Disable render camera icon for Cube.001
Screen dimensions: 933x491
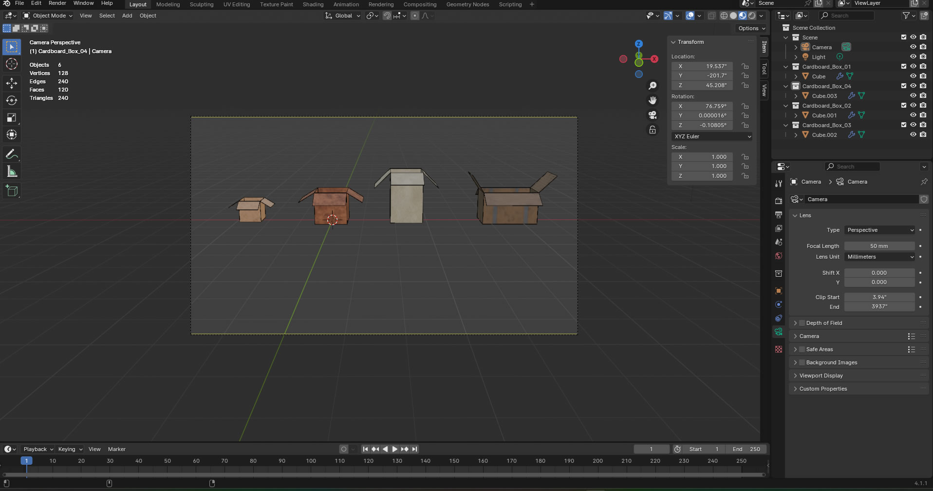[x=923, y=115]
